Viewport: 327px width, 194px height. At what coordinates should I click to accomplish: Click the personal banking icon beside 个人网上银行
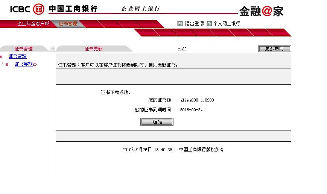point(209,24)
